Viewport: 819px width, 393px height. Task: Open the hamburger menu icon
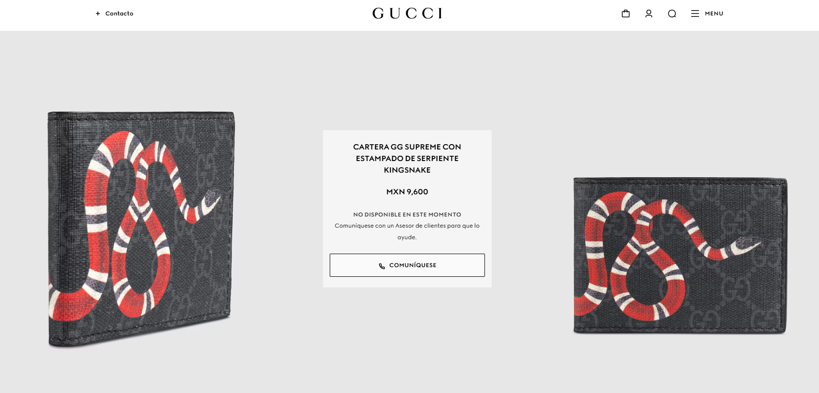[695, 14]
